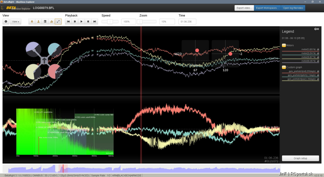Image resolution: width=324 pixels, height=177 pixels.
Task: Click the frame number #0121072 text
Action: 271,161
